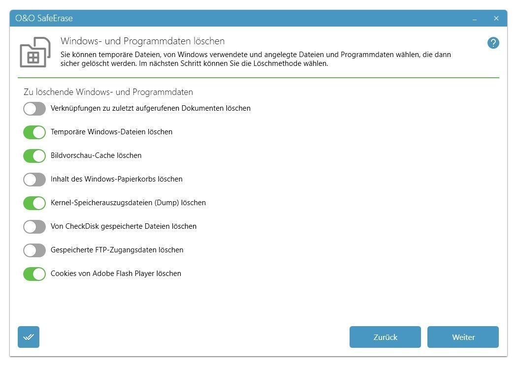Screen dimensions: 517x366
Task: Click the description paragraph starting 'Sie können temporäre'
Action: click(256, 59)
